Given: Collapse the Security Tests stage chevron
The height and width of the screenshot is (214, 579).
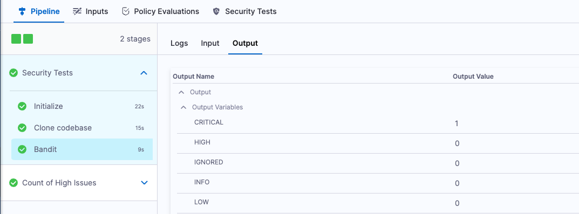Looking at the screenshot, I should [144, 73].
